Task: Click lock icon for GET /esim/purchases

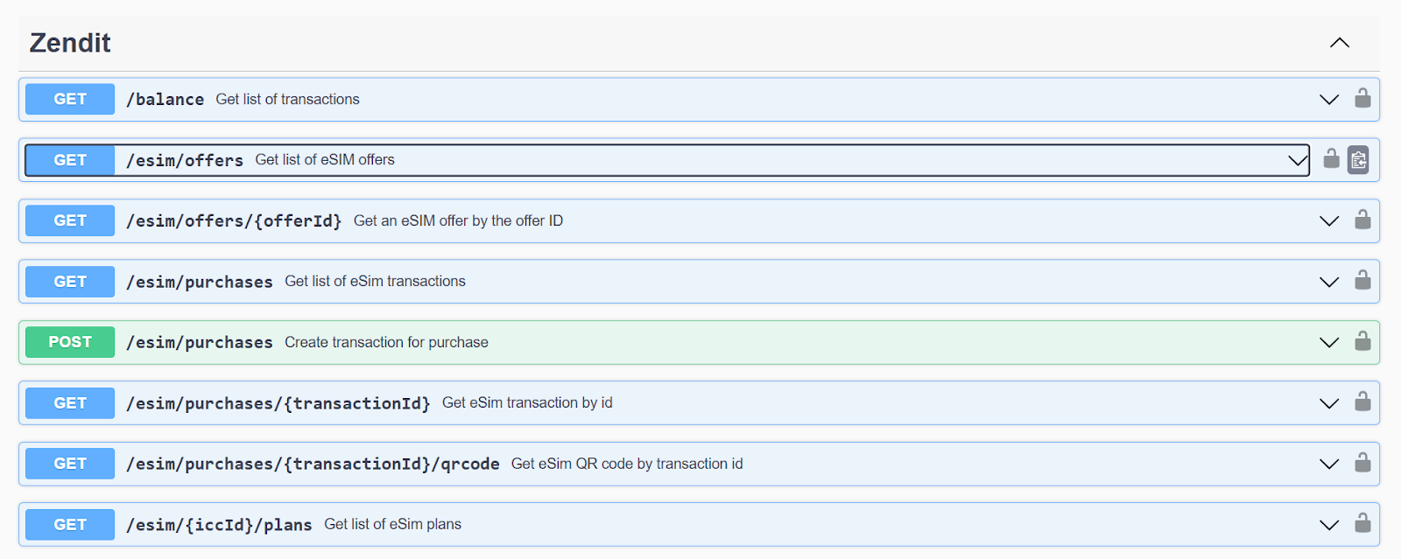Action: pyautogui.click(x=1362, y=280)
